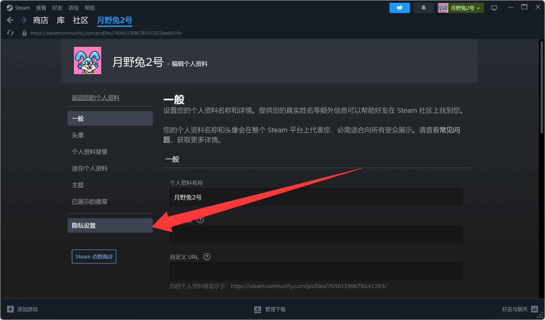This screenshot has height=320, width=545.
Task: Select 一般 in the sidebar
Action: click(x=110, y=119)
